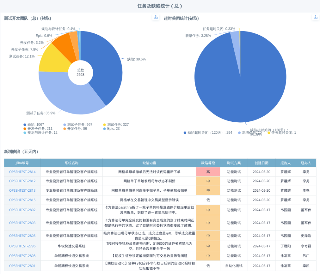Open issue OPSSHTEST-2813
This screenshot has height=274, width=320.
tap(22, 190)
